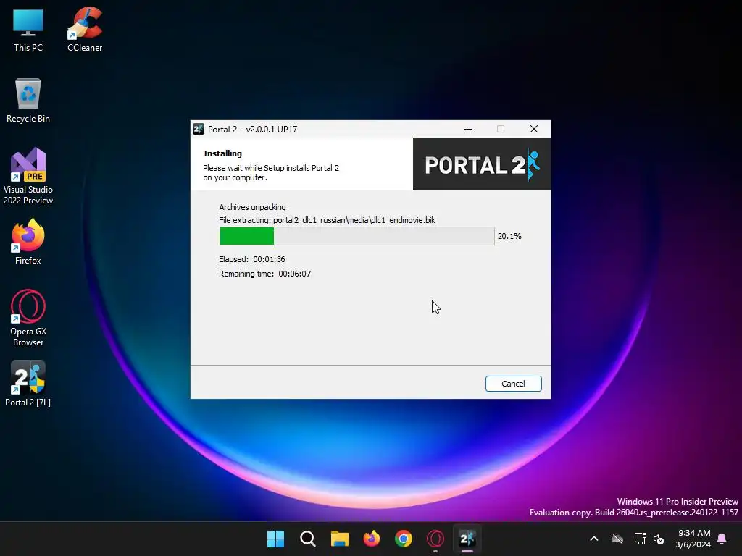Click the 'Archives unpacking' status text
Viewport: 742px width, 556px height.
(252, 207)
